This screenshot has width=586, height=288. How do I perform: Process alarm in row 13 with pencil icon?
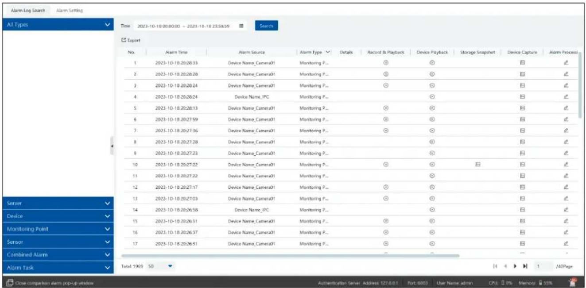[566, 198]
